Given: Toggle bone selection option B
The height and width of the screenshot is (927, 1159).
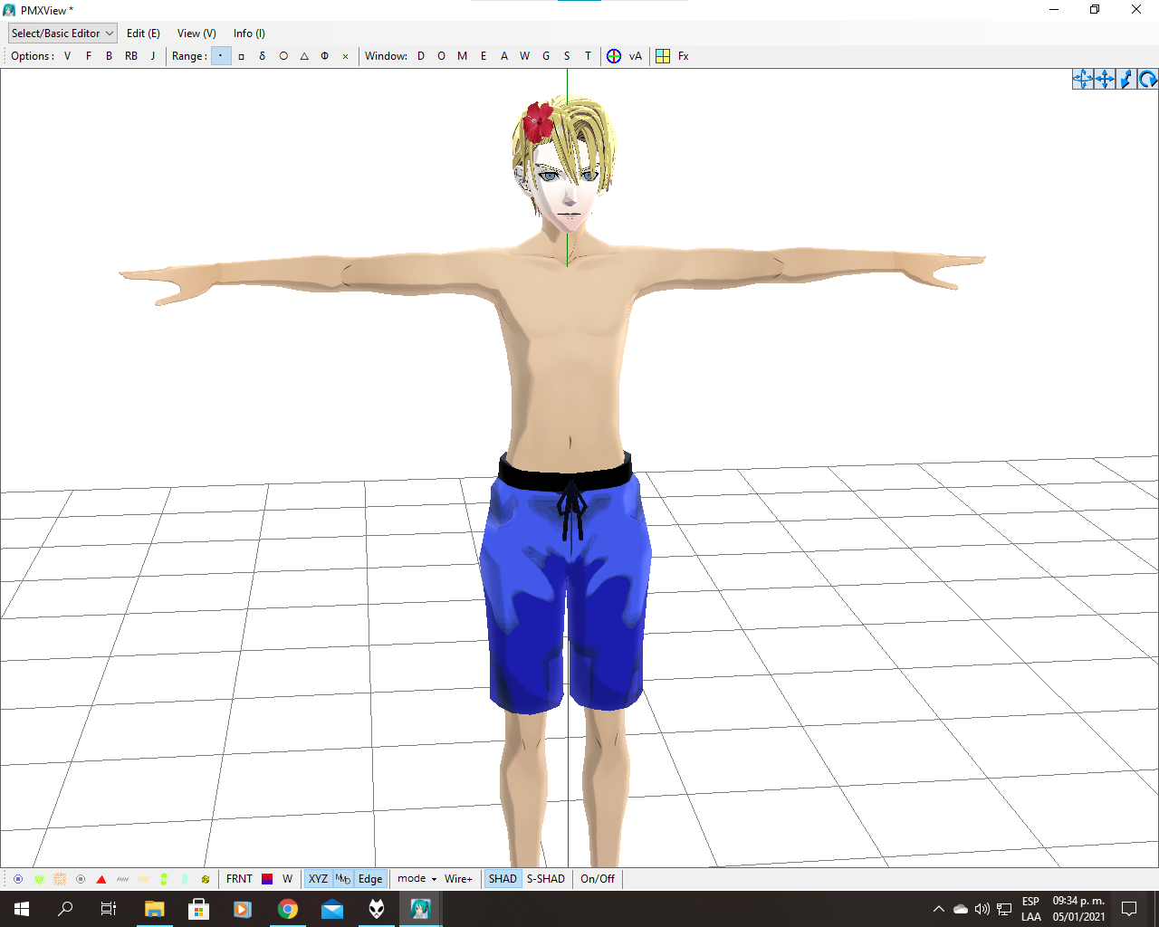Looking at the screenshot, I should tap(110, 56).
